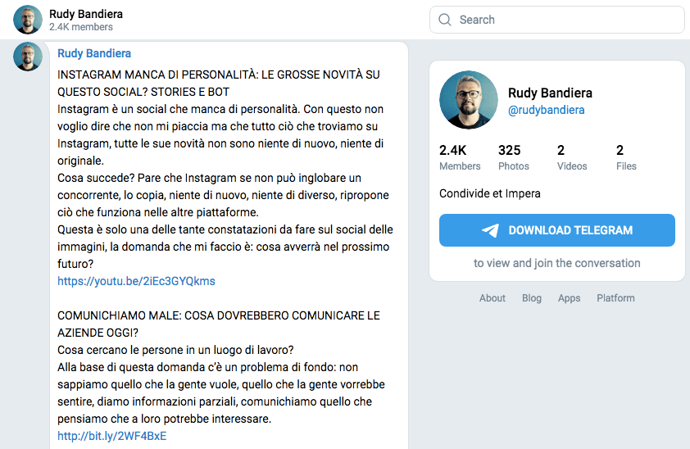Click the 'Condivide et Impera' description
690x449 pixels.
click(490, 193)
